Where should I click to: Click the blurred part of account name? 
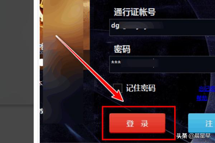point(141,26)
